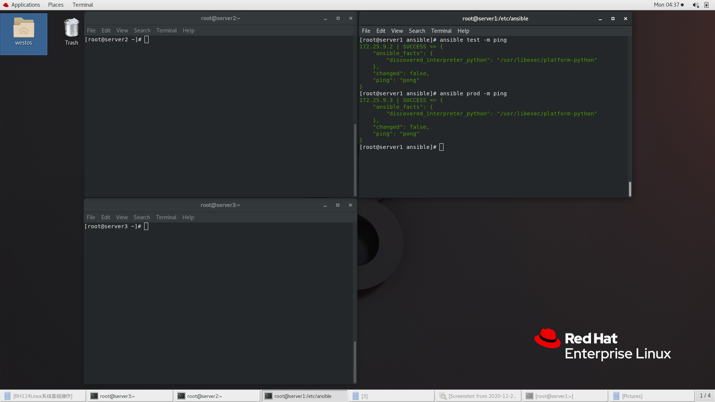Open the Applications menu
The height and width of the screenshot is (402, 715).
coord(25,5)
